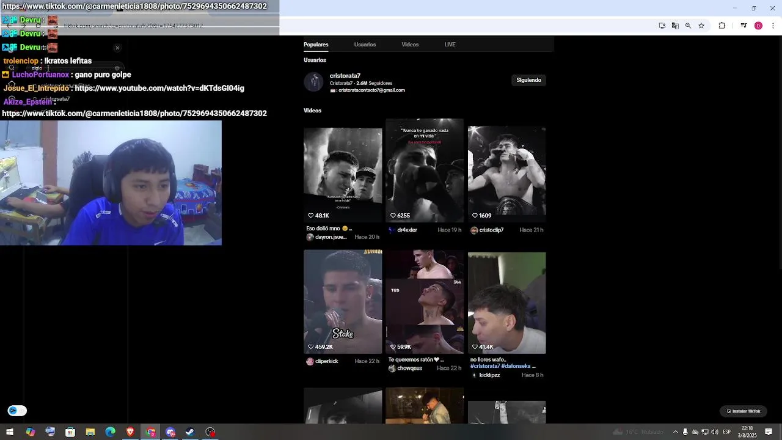This screenshot has width=782, height=440.
Task: Open dayron.jsue author link
Action: [331, 237]
